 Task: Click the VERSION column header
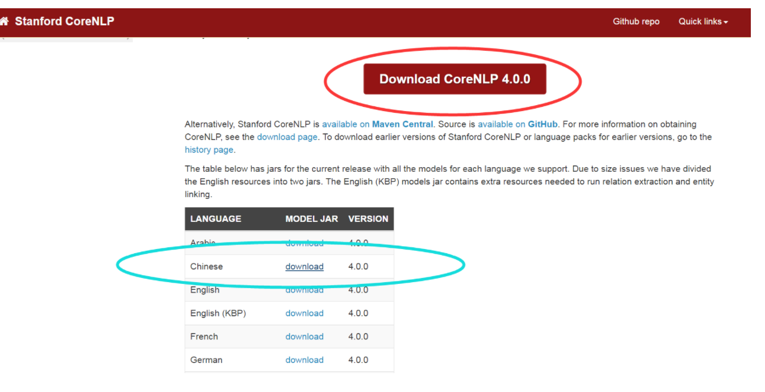pyautogui.click(x=369, y=219)
